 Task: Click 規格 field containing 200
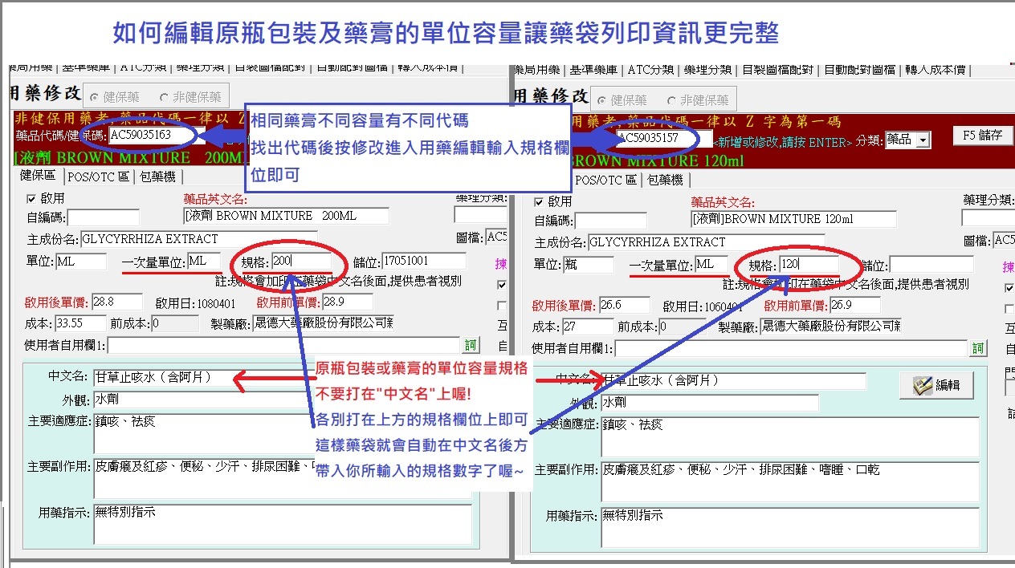[300, 261]
